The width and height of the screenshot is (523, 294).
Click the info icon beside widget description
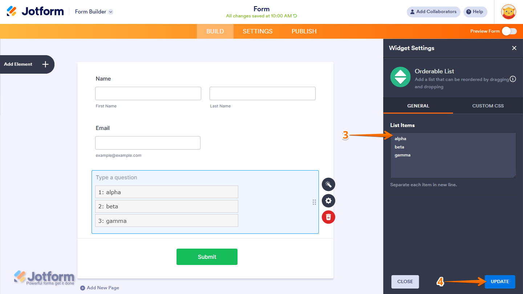(513, 79)
